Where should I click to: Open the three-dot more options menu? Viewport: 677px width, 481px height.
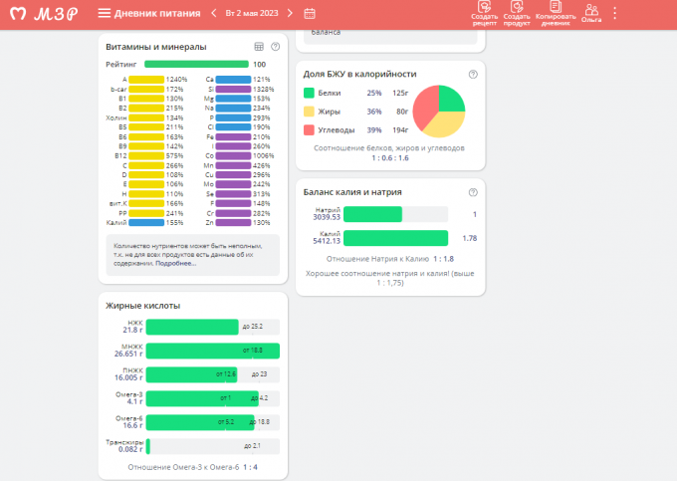click(x=614, y=14)
